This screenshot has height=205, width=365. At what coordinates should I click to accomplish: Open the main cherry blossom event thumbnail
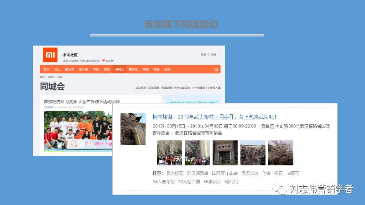(x=133, y=129)
